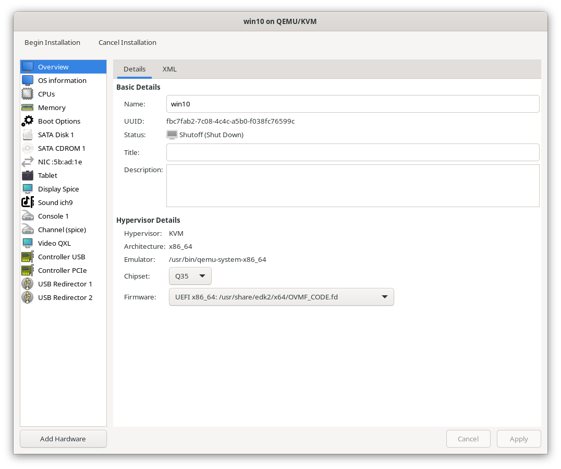
Task: Select "USB Redirector 2" label in list
Action: tap(65, 297)
